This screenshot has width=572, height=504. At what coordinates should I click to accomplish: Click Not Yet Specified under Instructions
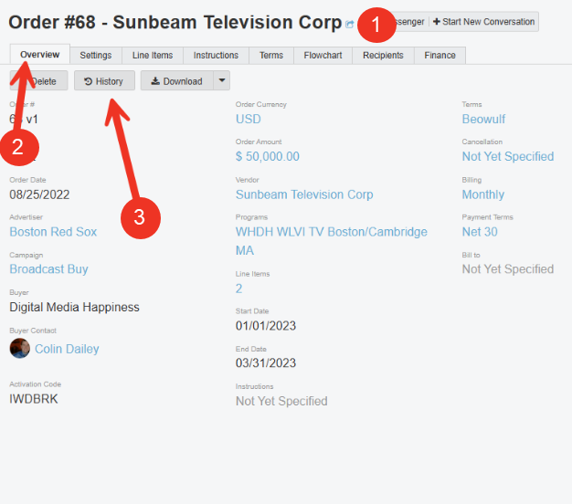281,401
